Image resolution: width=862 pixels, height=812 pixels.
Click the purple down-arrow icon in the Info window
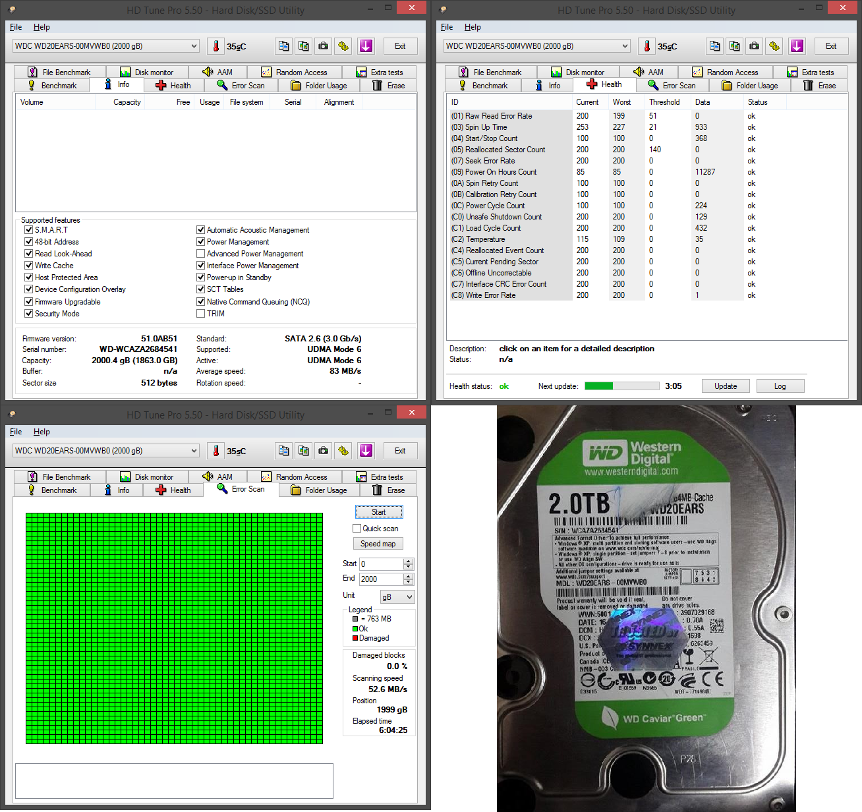point(366,46)
